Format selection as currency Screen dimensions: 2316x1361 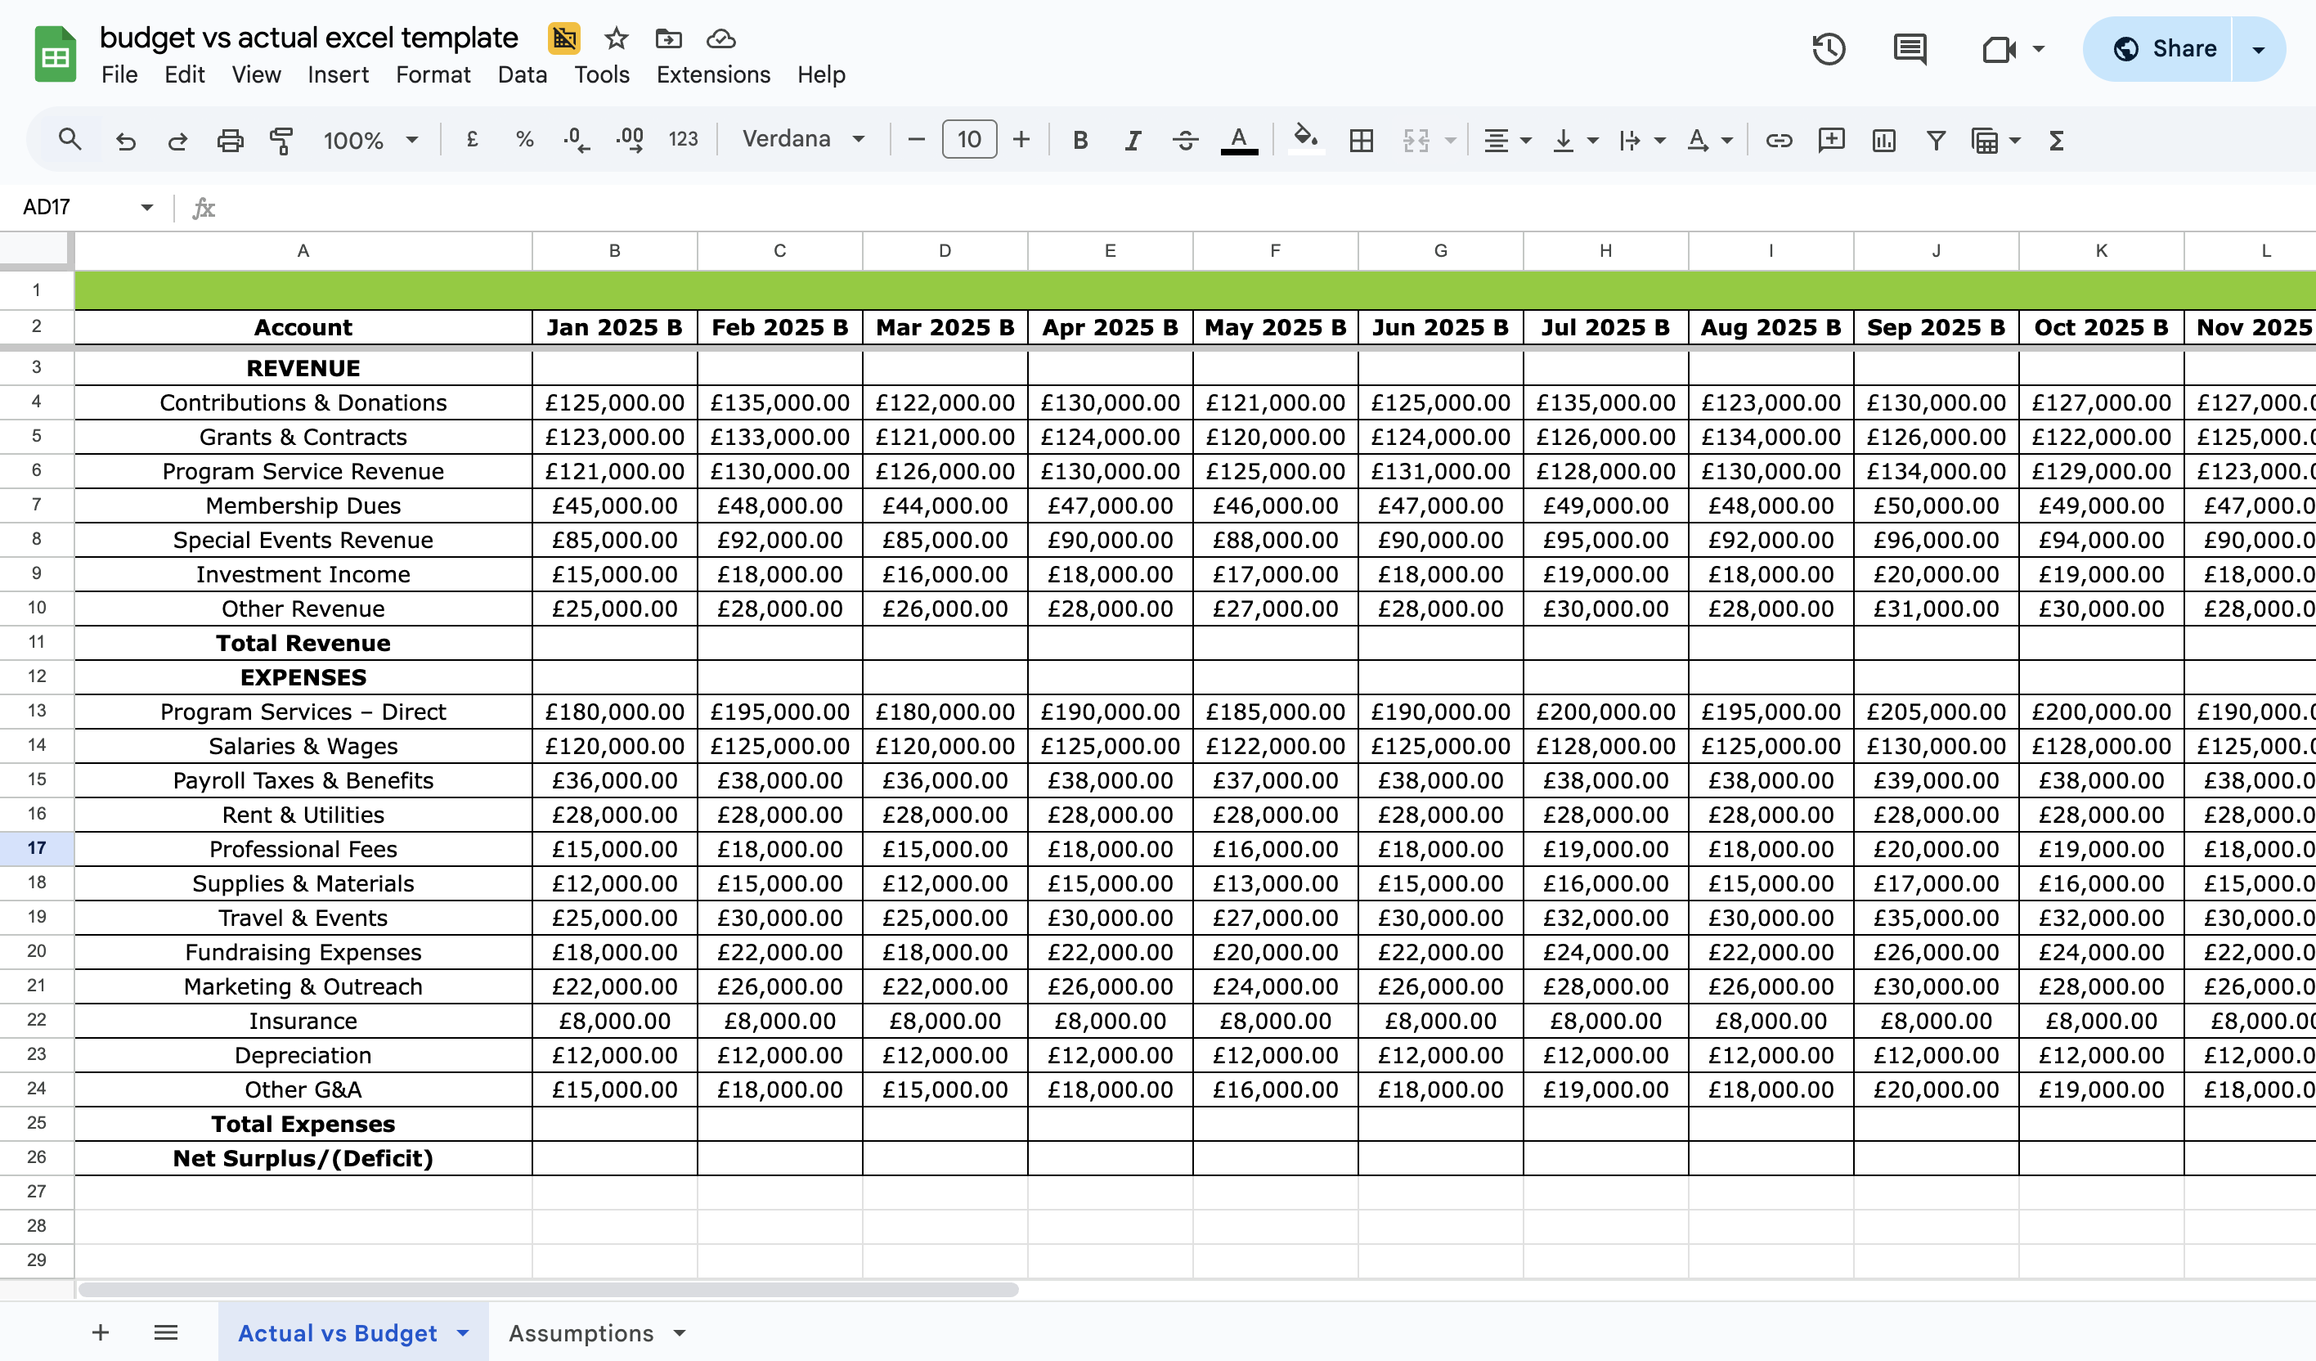(473, 140)
